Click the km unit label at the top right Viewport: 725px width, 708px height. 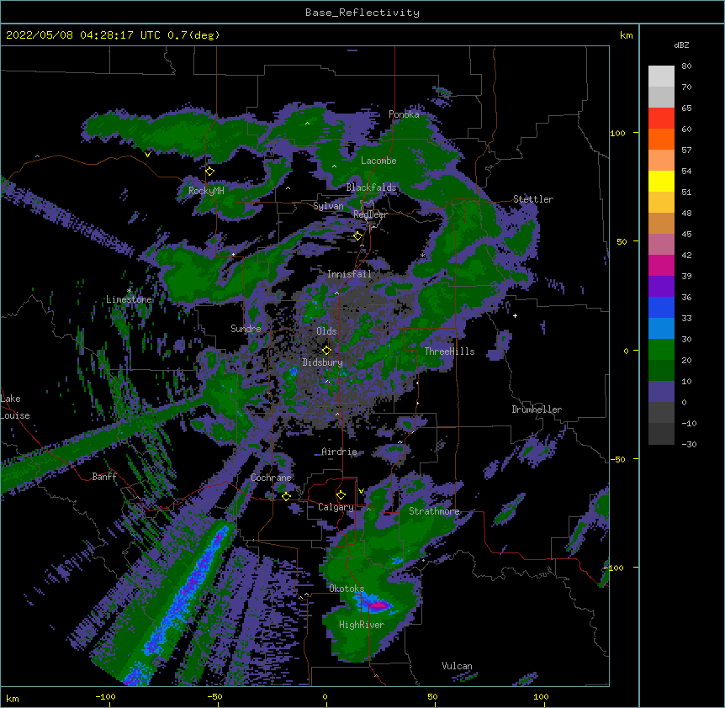[627, 35]
